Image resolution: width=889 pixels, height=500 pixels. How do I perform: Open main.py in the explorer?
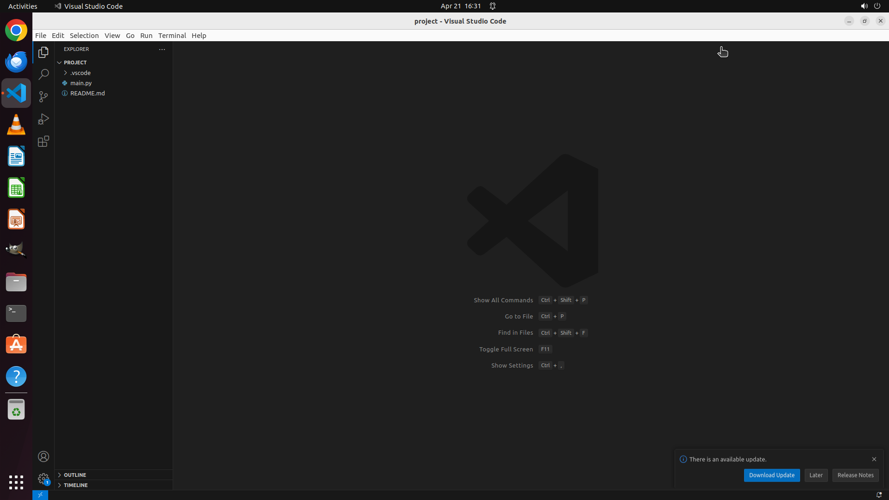tap(81, 83)
